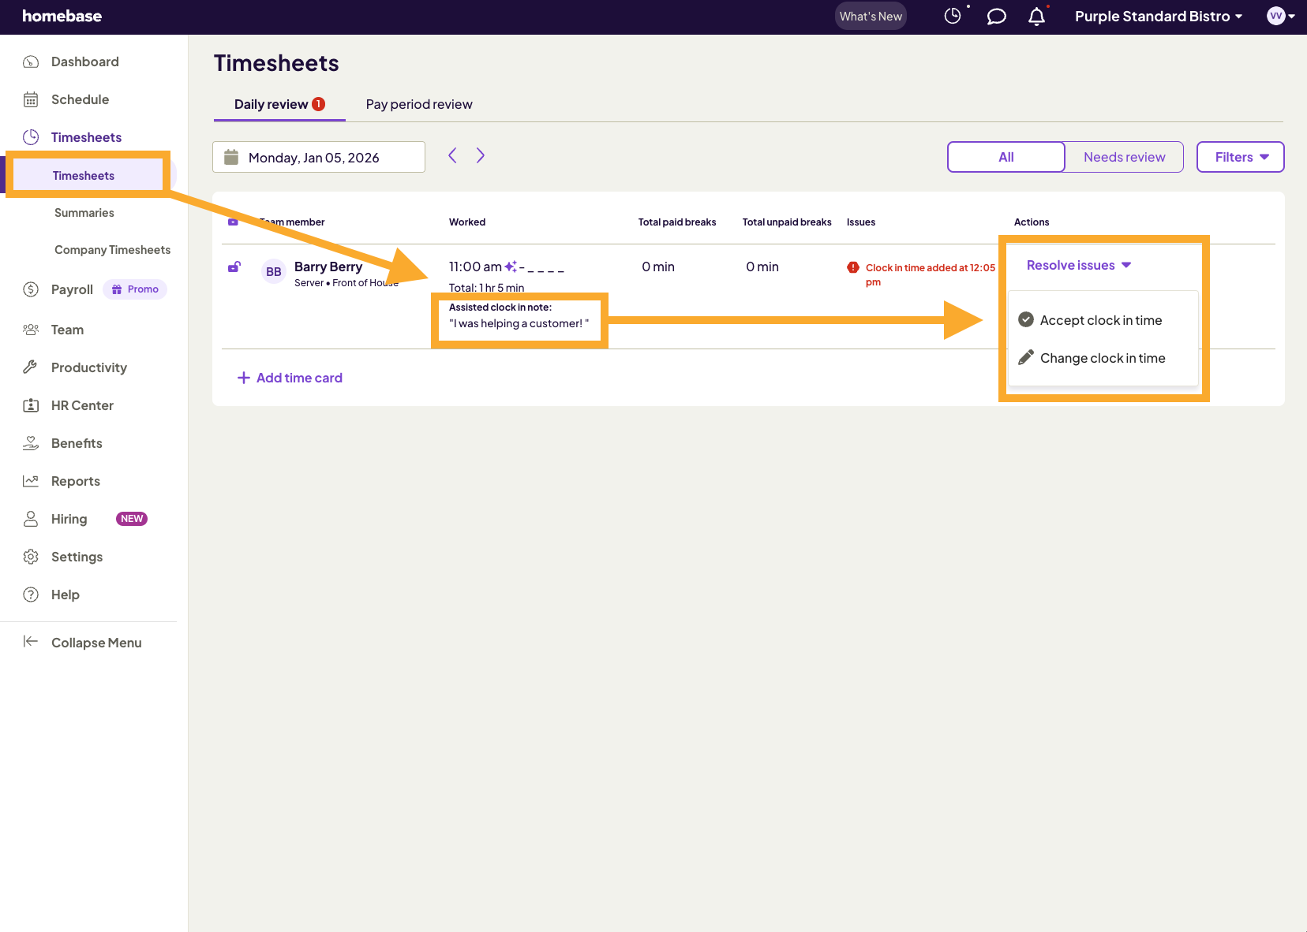The width and height of the screenshot is (1307, 932).
Task: Open the Timesheets sub-item in sidebar
Action: (x=84, y=175)
